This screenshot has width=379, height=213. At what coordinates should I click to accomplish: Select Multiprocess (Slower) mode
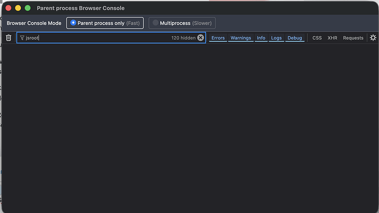(182, 23)
